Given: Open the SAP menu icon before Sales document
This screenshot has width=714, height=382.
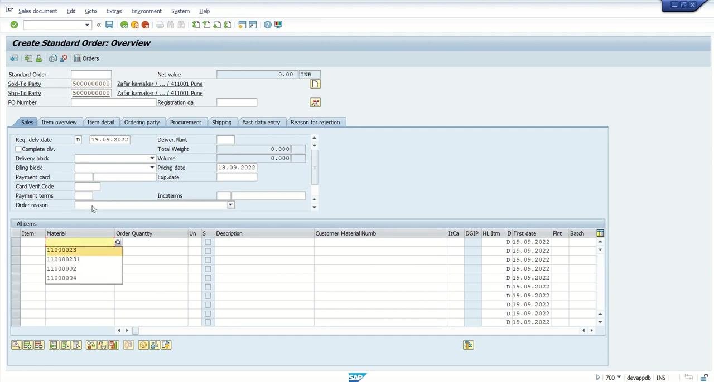Looking at the screenshot, I should click(9, 11).
